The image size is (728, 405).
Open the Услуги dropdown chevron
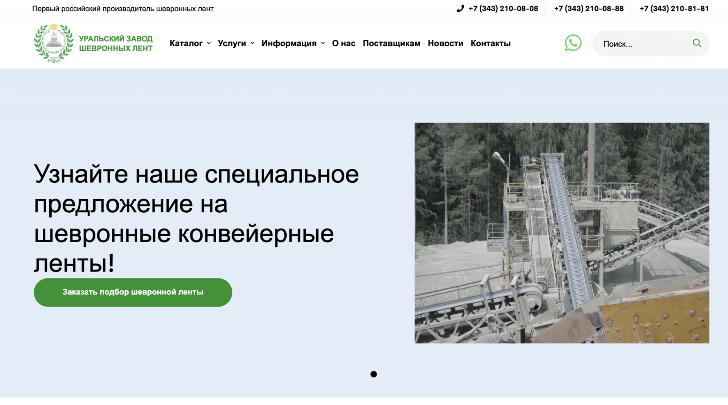252,43
